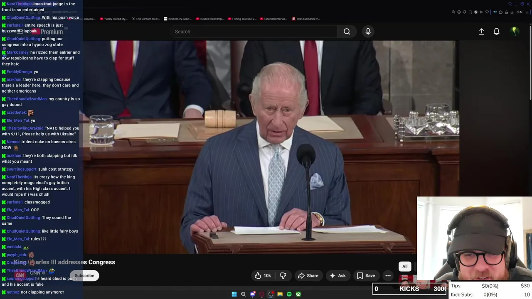Like the video with thumbs-up 10k
Image resolution: width=532 pixels, height=299 pixels.
pos(263,275)
